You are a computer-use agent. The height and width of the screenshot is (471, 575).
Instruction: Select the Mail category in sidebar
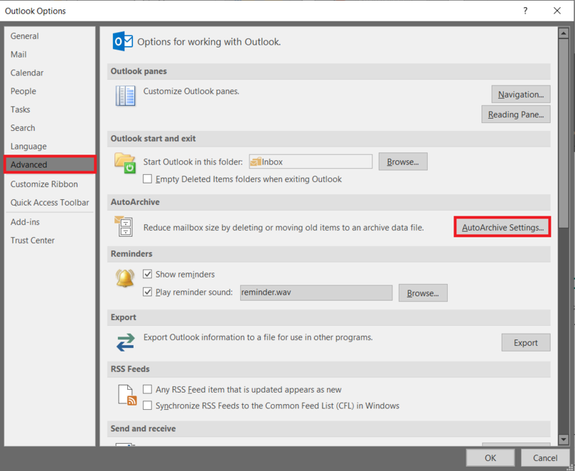click(19, 55)
